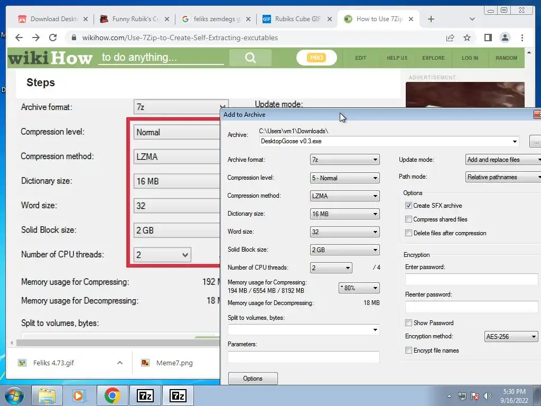The height and width of the screenshot is (406, 541).
Task: Click the Reenter password field
Action: 471,307
